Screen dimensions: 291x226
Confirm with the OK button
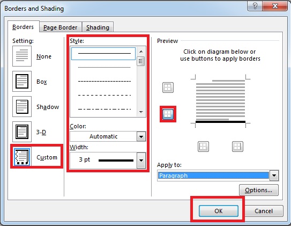(x=219, y=211)
